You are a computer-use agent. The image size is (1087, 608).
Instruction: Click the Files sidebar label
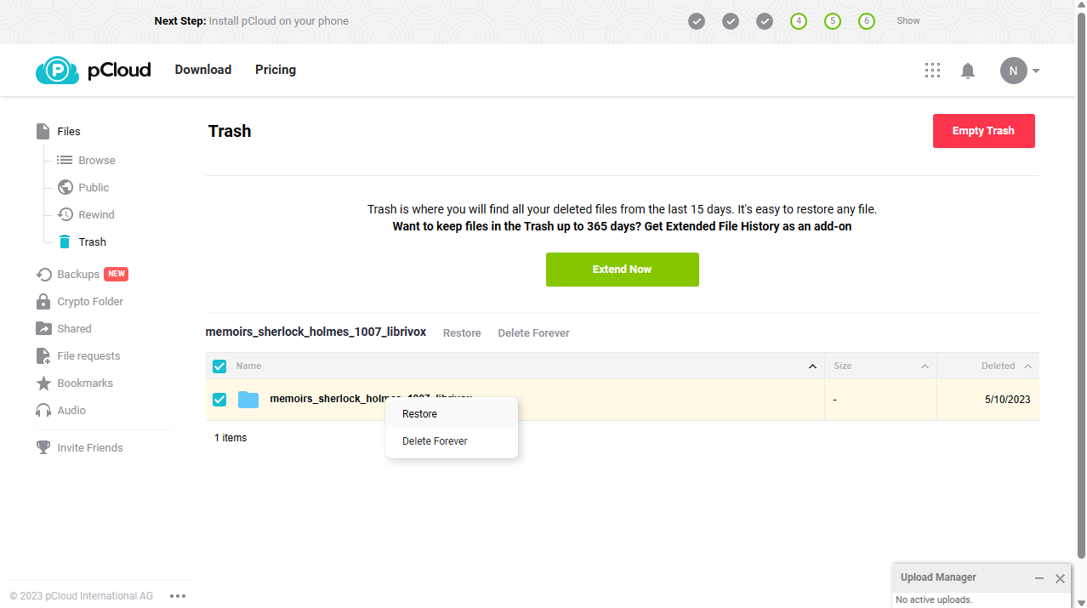tap(69, 131)
